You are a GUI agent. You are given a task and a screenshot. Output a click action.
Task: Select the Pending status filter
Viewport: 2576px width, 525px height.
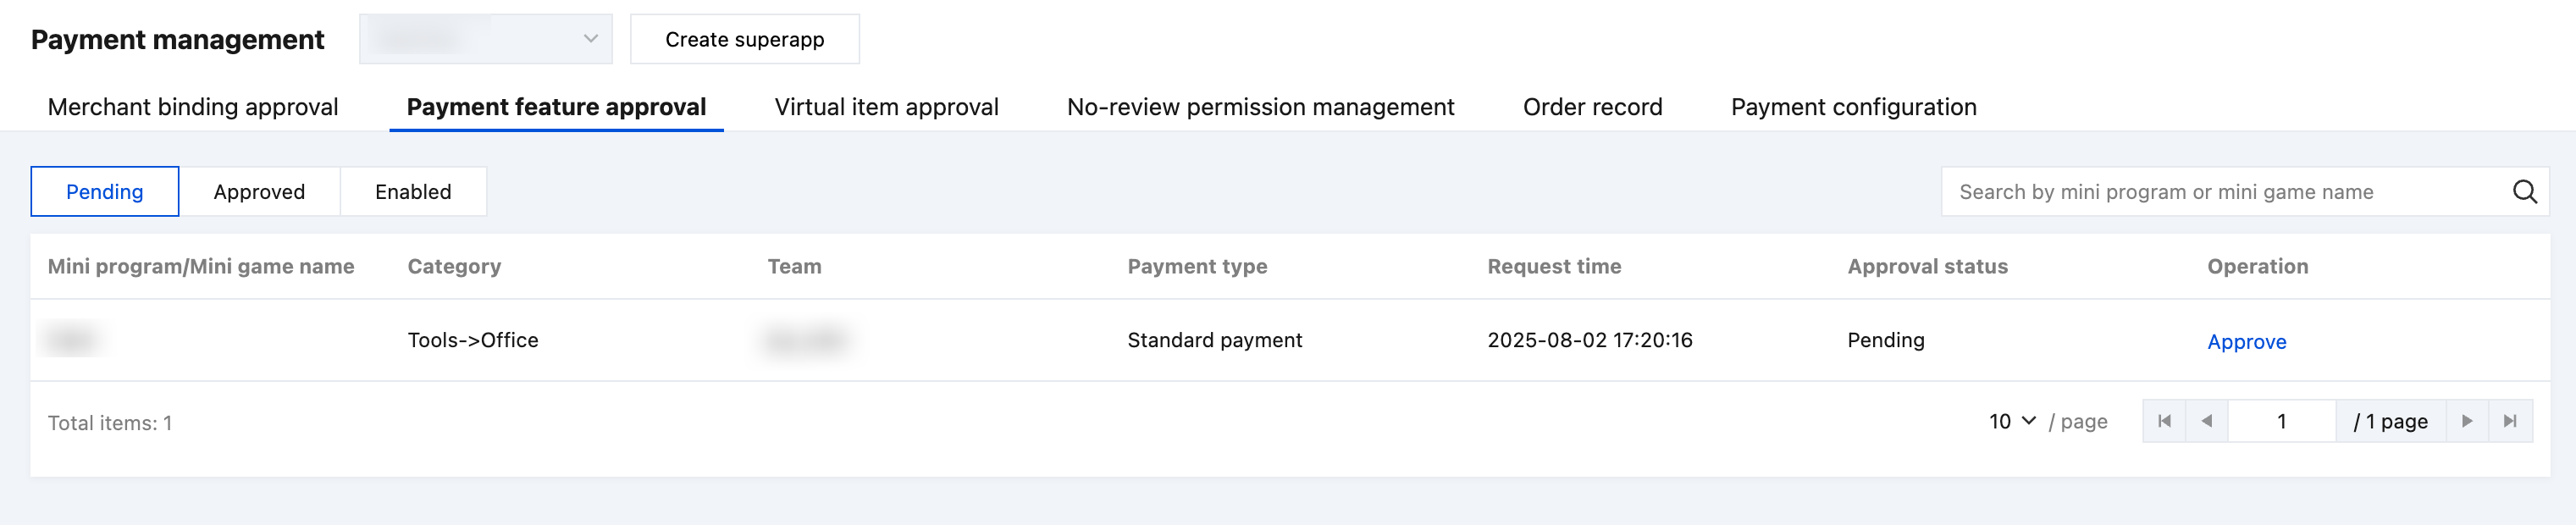point(105,192)
